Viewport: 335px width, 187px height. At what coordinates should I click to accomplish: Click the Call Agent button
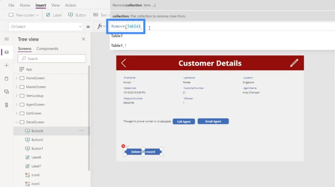click(184, 122)
